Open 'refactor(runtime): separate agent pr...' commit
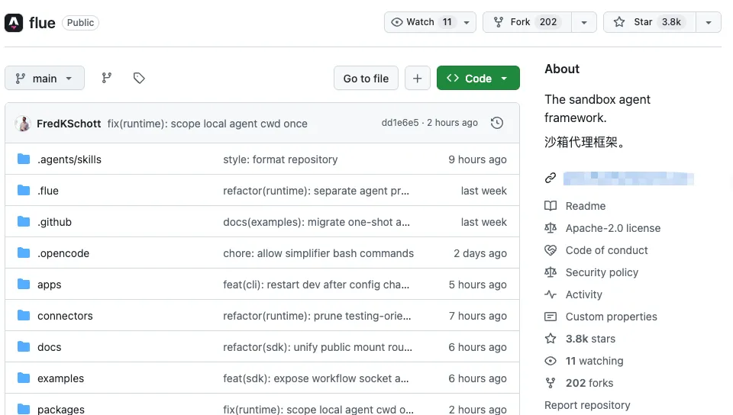733x415 pixels. (316, 191)
